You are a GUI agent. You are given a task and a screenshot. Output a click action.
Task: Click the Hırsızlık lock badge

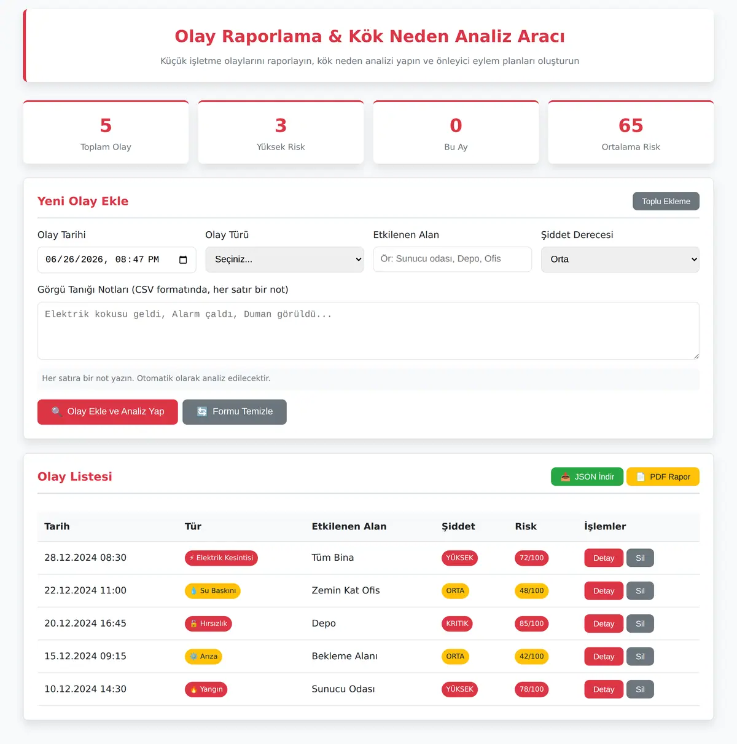point(208,623)
